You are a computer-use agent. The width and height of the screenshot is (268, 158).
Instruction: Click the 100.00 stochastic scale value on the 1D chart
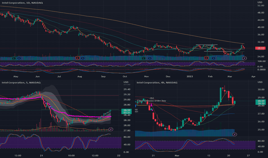pos(261,61)
